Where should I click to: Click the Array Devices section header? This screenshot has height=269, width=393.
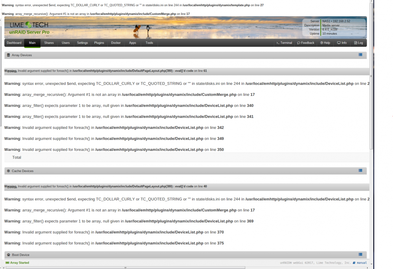point(185,55)
